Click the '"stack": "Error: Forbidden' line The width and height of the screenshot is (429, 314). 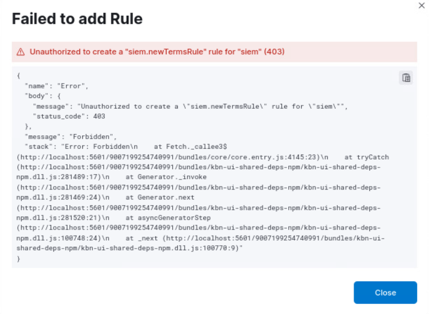[x=126, y=147]
